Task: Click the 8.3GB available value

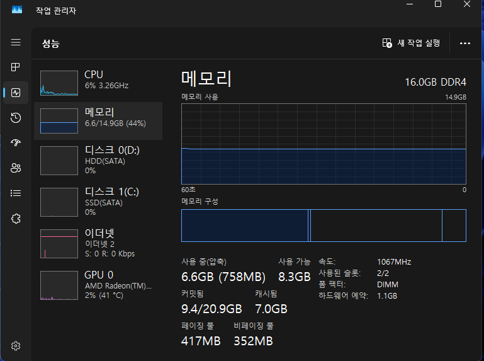Action: pos(294,277)
